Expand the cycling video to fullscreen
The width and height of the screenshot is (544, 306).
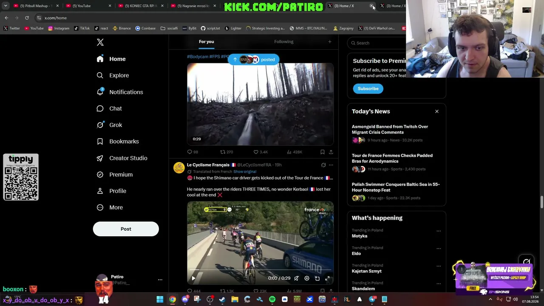[x=327, y=278]
